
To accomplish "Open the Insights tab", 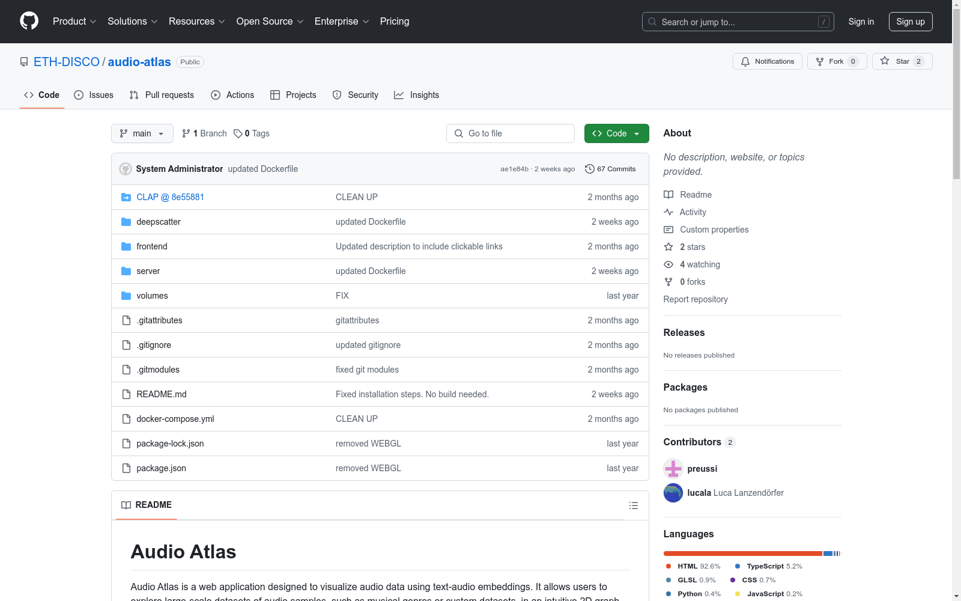I will 416,95.
